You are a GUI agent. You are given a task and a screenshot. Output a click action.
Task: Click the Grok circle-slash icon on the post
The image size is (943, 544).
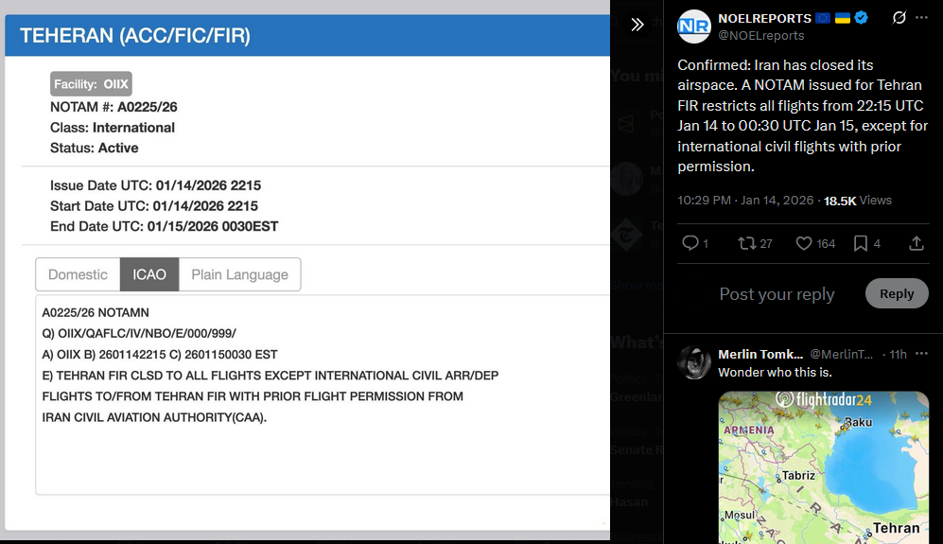click(899, 18)
